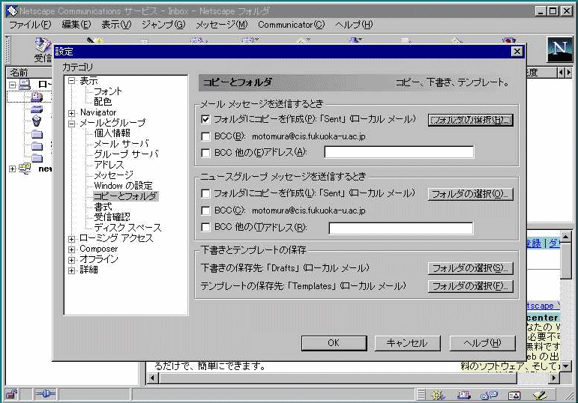The image size is (578, 403).
Task: Click the Netscape N logo icon
Action: (559, 49)
